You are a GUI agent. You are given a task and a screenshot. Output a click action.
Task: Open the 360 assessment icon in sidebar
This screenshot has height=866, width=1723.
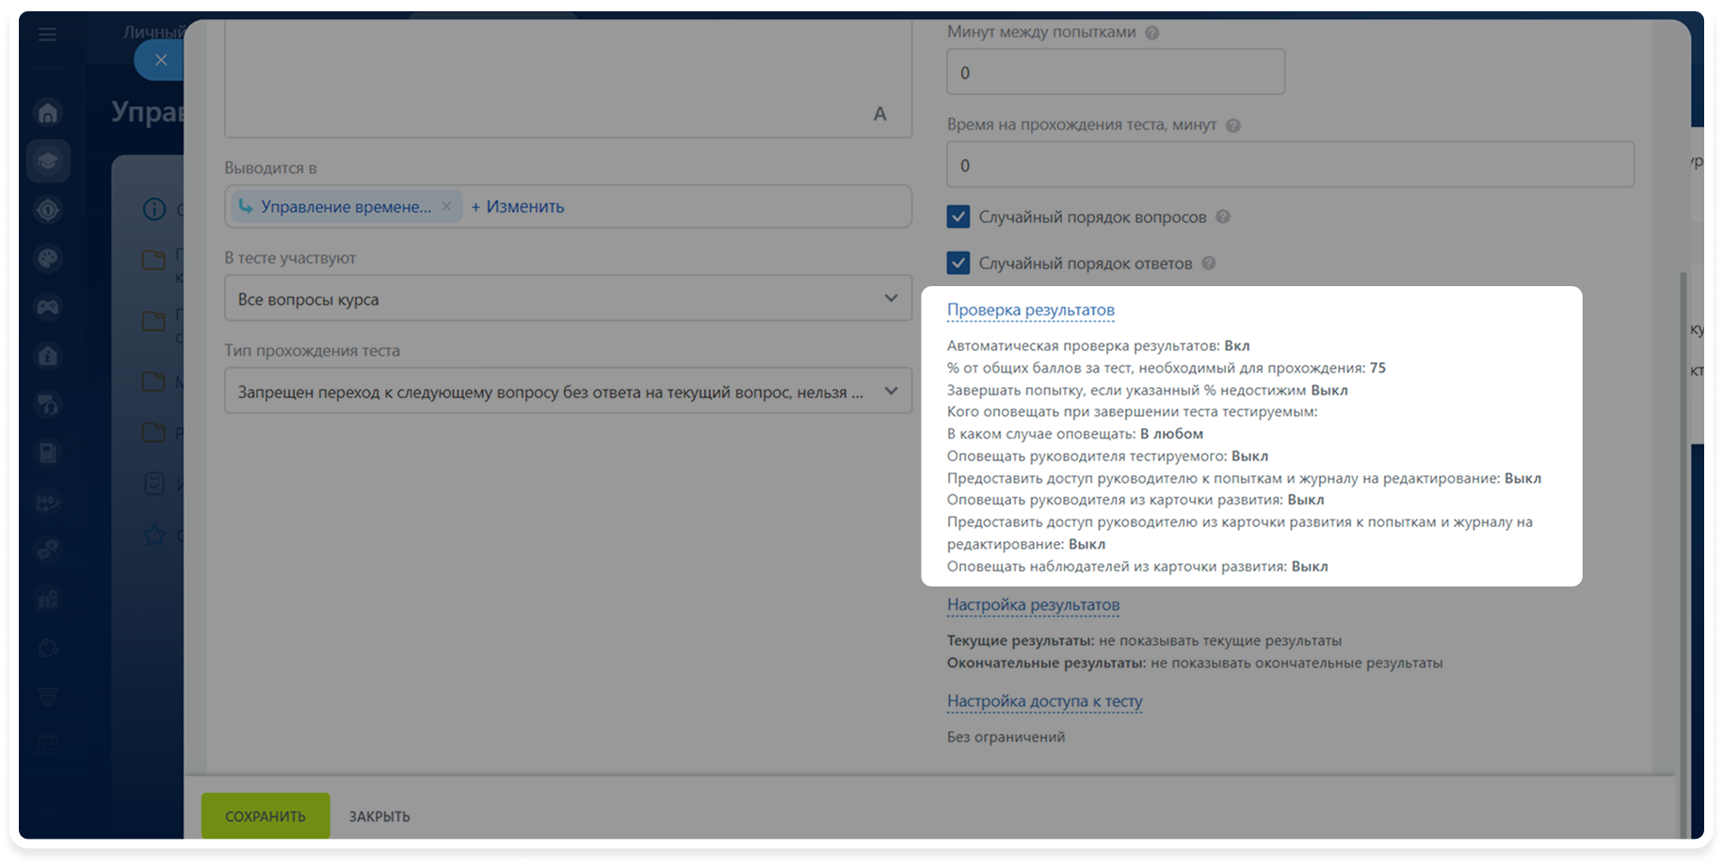coord(48,502)
